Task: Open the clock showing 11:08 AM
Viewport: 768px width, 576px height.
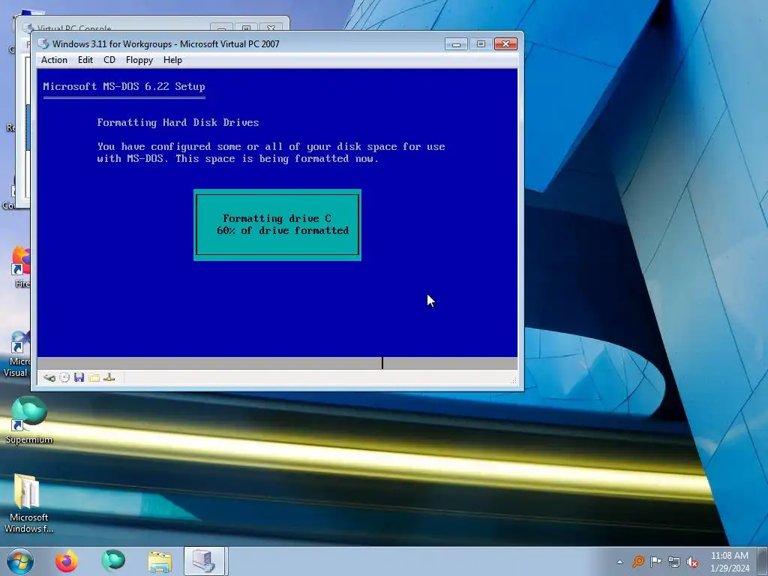Action: point(729,562)
